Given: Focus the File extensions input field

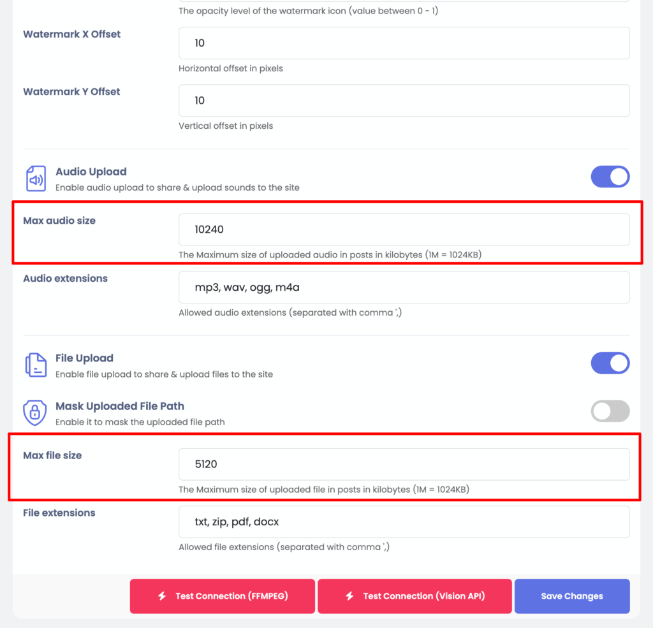Looking at the screenshot, I should 404,522.
